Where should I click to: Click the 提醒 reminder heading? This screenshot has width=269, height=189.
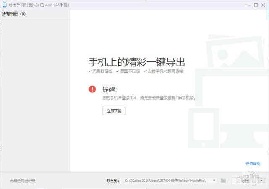[109, 89]
